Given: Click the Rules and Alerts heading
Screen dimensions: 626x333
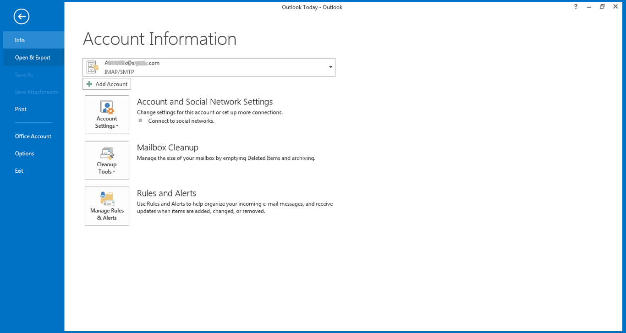Looking at the screenshot, I should 166,193.
